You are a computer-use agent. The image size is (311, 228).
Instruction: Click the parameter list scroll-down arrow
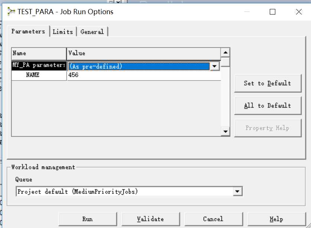click(x=225, y=132)
